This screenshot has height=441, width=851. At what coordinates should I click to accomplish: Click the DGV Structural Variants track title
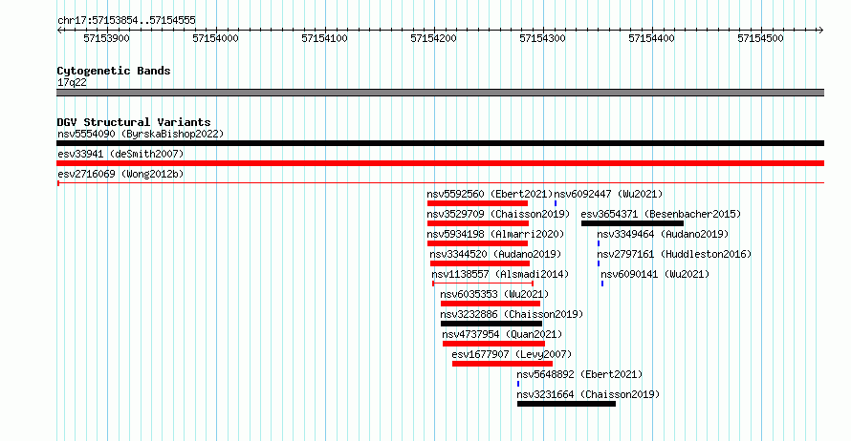coord(134,122)
